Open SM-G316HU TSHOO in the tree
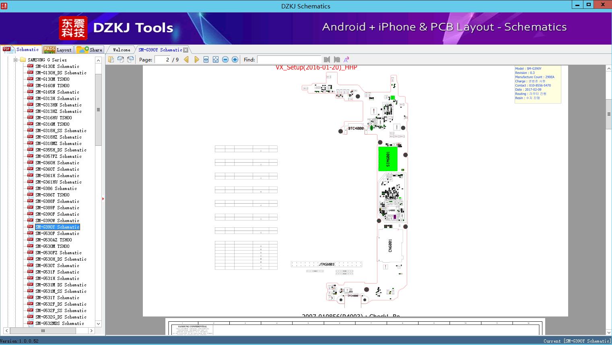Screen dimensions: 612x345 [x=54, y=118]
